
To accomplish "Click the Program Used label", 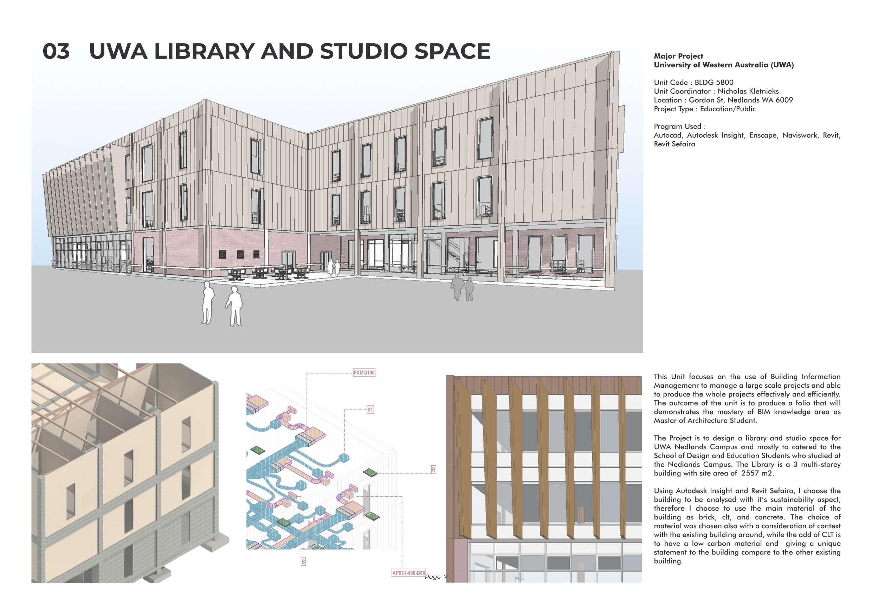I will (680, 126).
